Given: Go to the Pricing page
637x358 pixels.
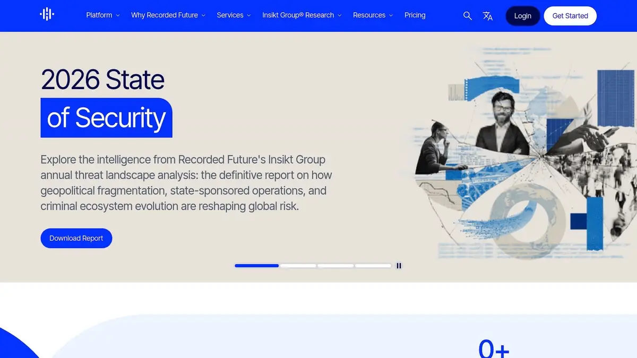Looking at the screenshot, I should coord(415,15).
